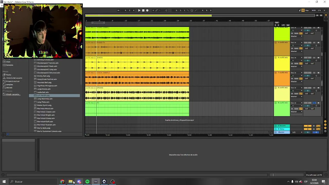The height and width of the screenshot is (185, 329).
Task: Select Haunted Bell.adg in browser
Action: pyautogui.click(x=44, y=82)
